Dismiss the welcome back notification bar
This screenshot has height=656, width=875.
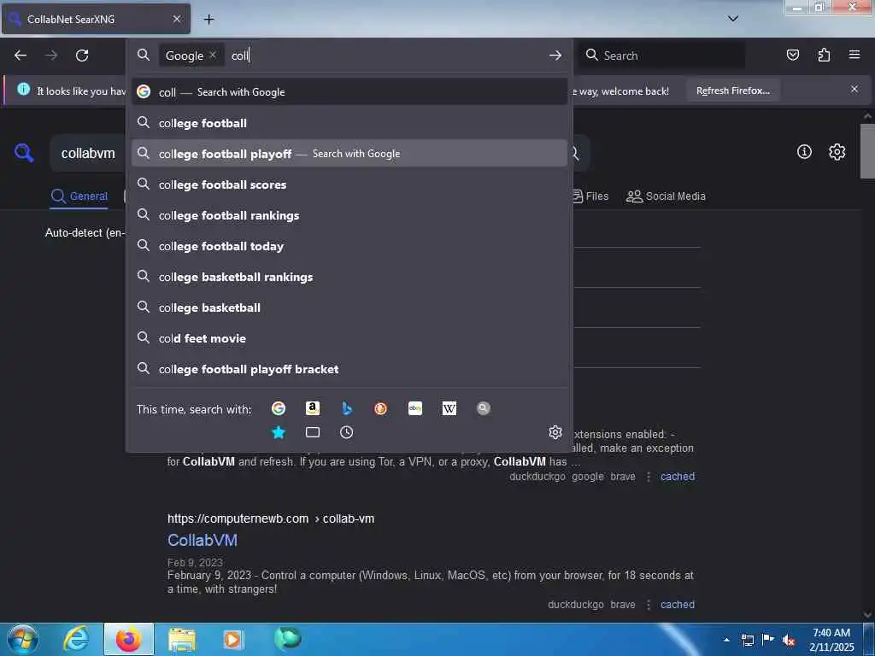click(854, 89)
